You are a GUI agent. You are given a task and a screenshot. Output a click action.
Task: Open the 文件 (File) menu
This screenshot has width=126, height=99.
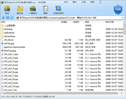[66, 2]
